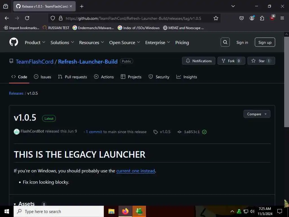Open the tracking protection shield icon
Viewport: 289px width, 217px height.
[53, 18]
